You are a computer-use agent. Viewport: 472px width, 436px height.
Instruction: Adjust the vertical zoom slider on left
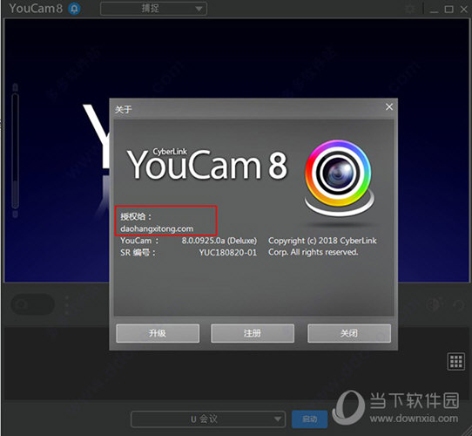[15, 151]
